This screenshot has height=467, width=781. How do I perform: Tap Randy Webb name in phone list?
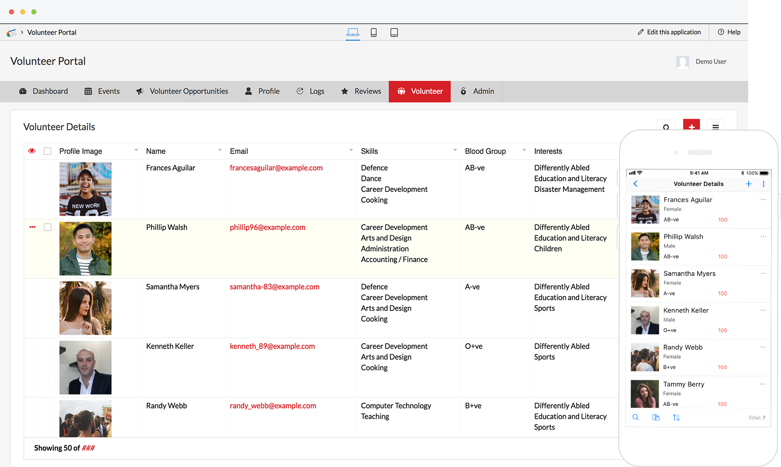pyautogui.click(x=683, y=347)
